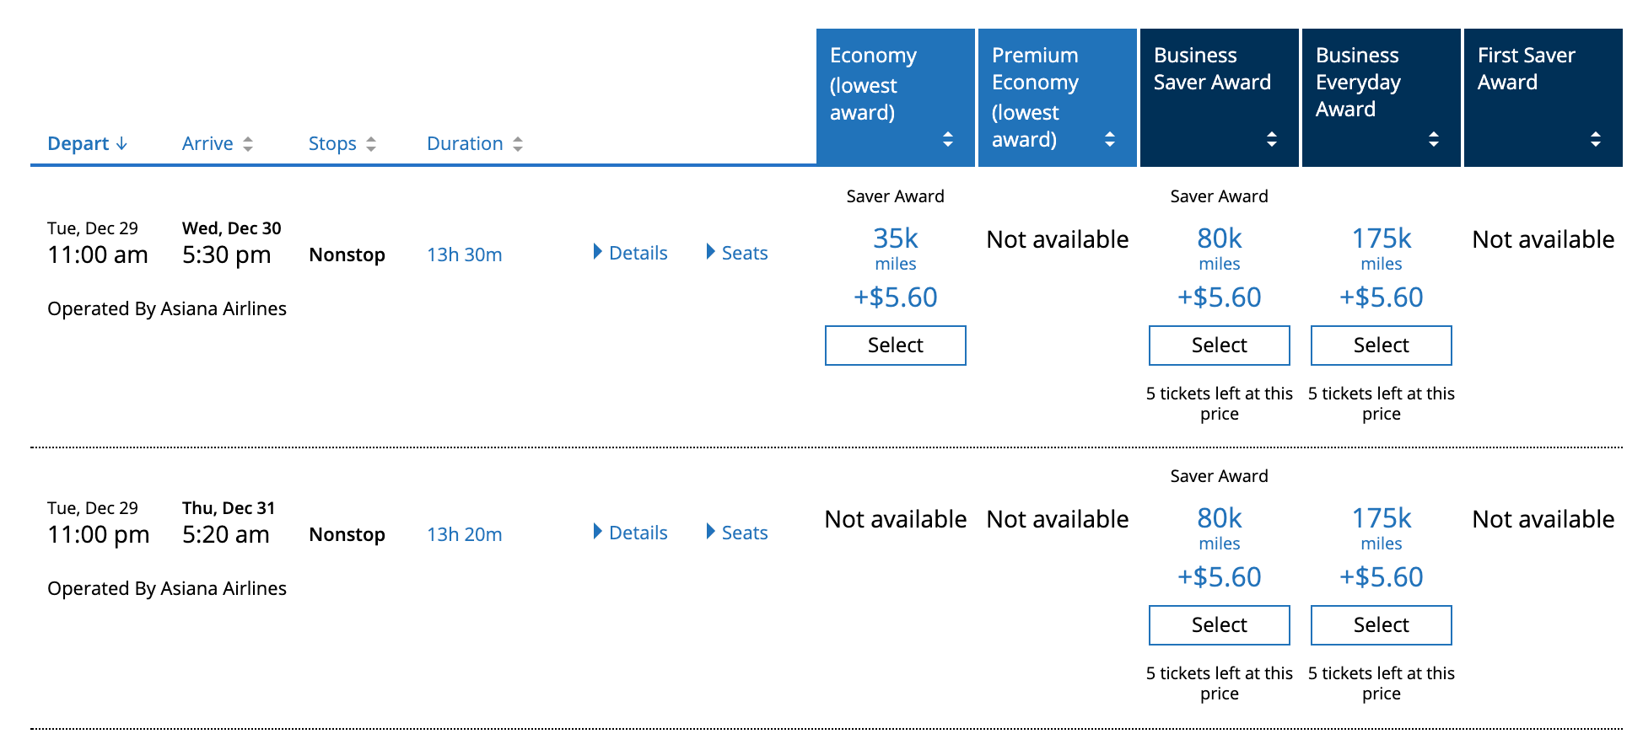The height and width of the screenshot is (750, 1643).
Task: Sort flights by Depart arrow icon
Action: click(122, 144)
